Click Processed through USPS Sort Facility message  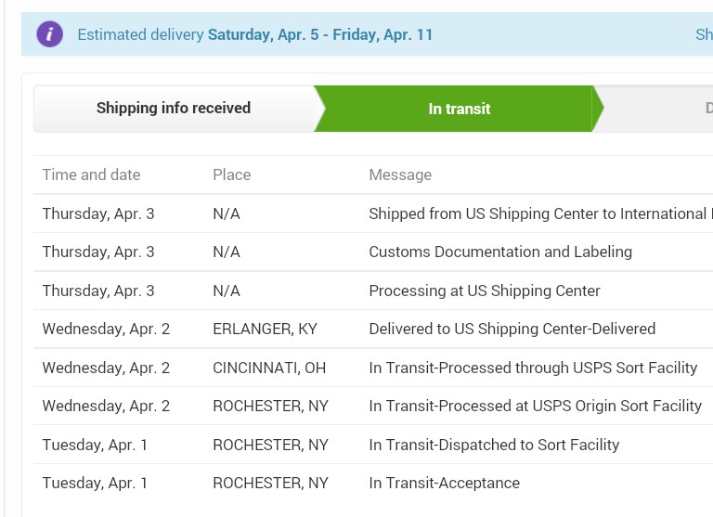tap(533, 368)
